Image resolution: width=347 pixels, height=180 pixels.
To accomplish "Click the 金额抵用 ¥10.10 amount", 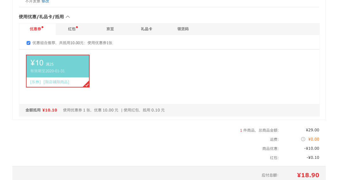I will (x=50, y=110).
